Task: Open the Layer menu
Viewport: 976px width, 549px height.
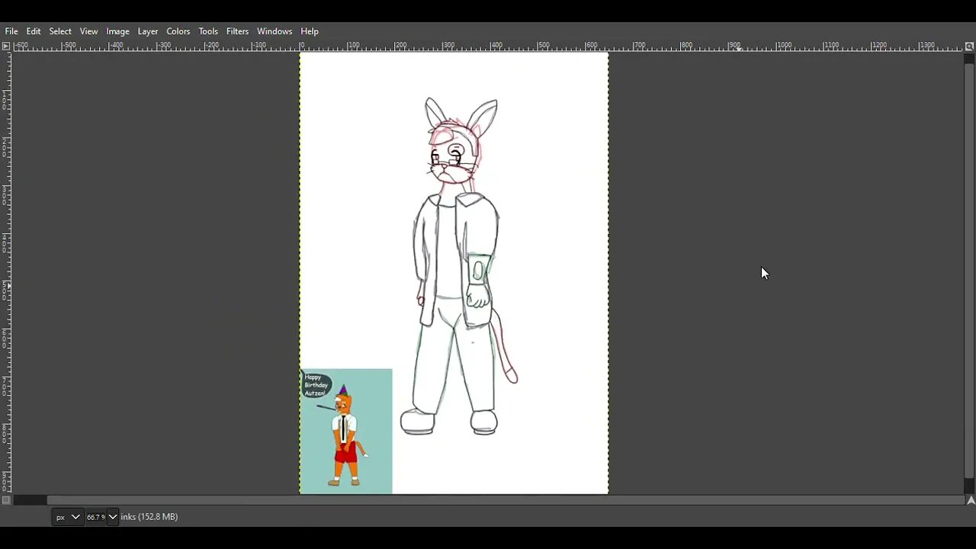Action: pyautogui.click(x=148, y=31)
